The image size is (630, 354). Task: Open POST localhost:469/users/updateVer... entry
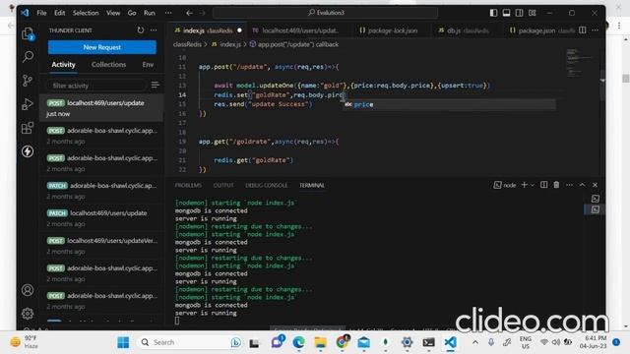[x=101, y=246]
